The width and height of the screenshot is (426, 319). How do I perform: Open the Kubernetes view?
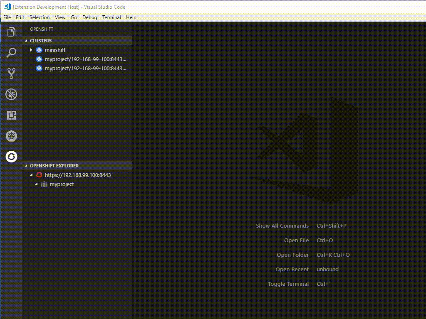point(11,136)
